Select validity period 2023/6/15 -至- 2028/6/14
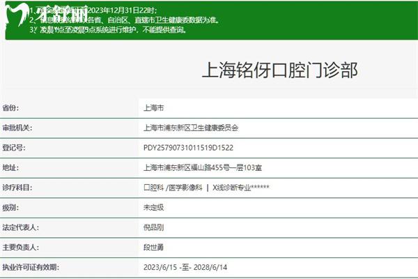 [185, 267]
